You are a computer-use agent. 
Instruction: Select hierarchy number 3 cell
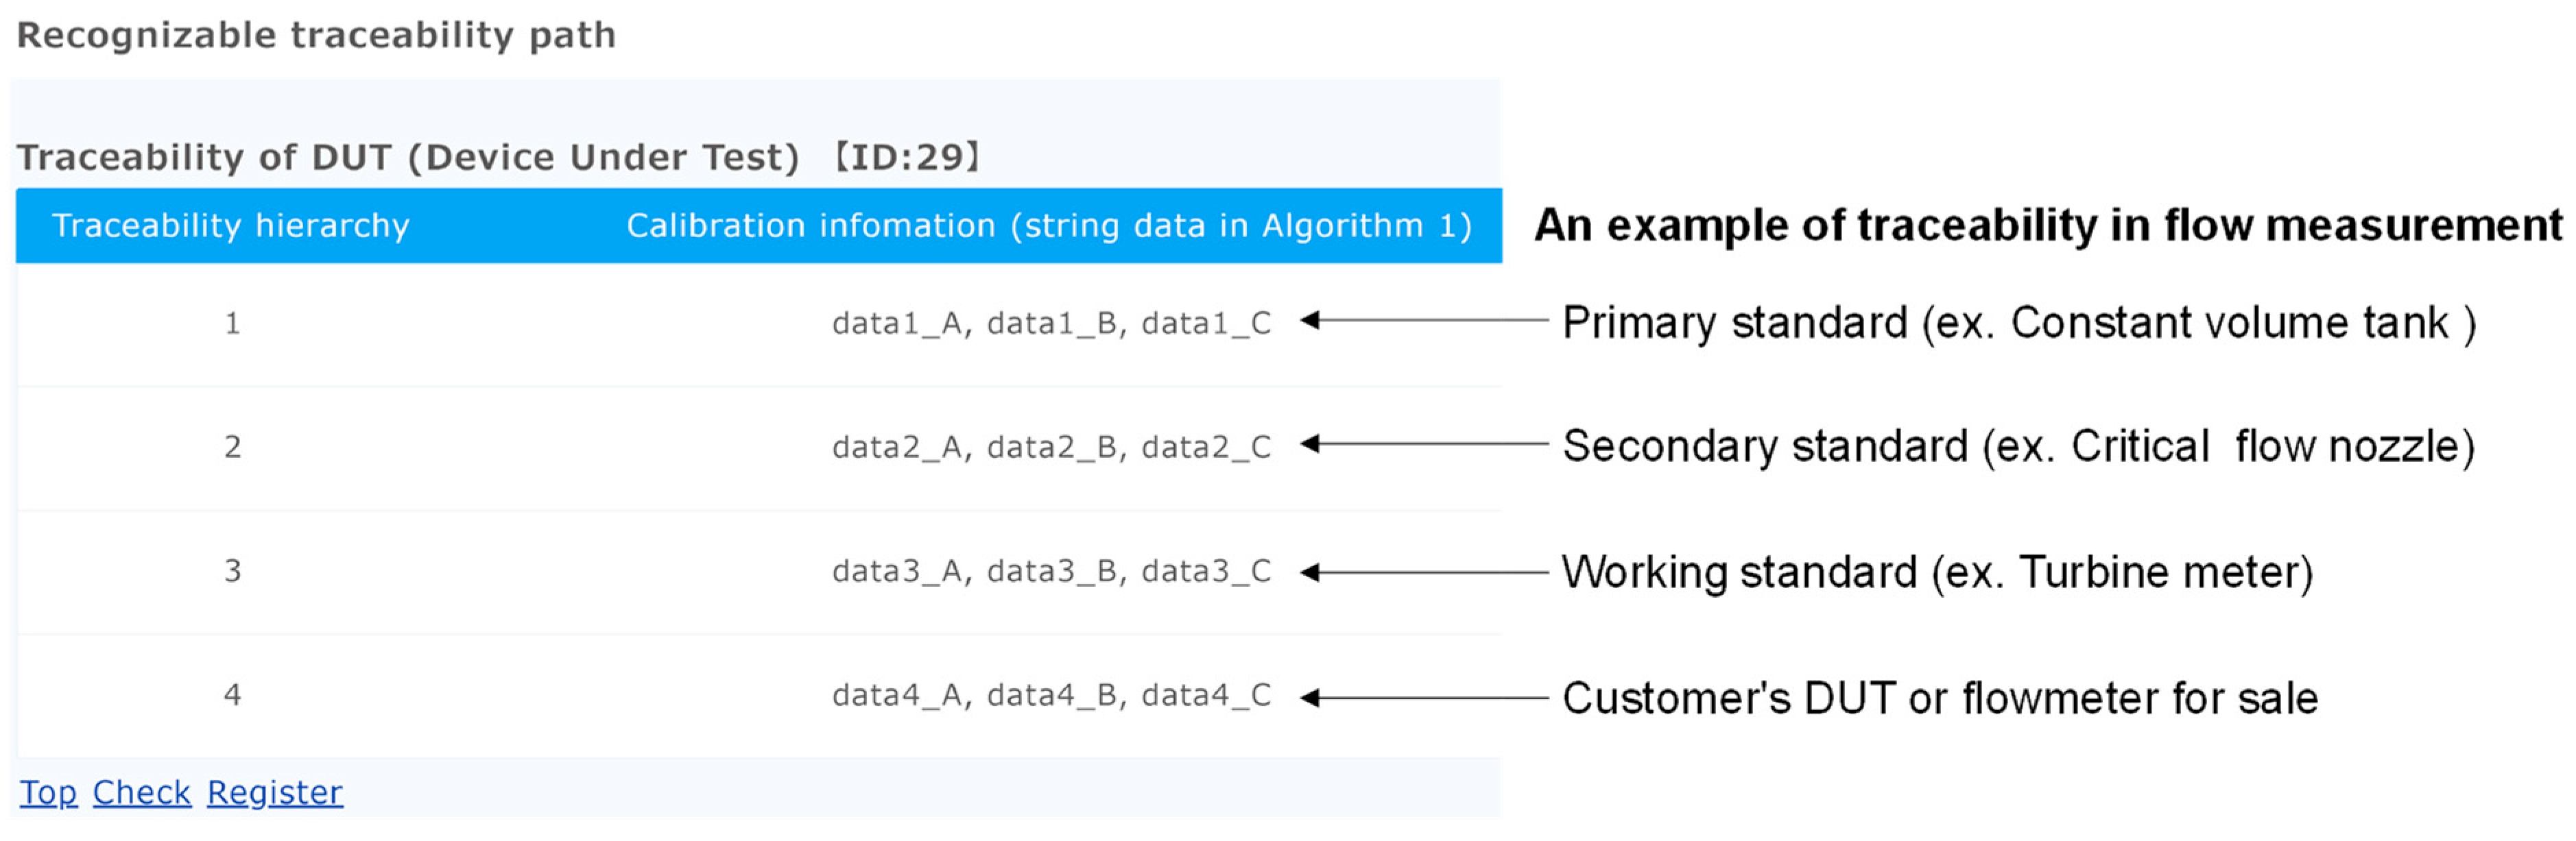(232, 572)
